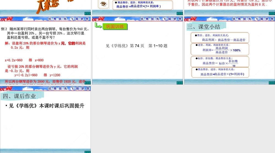Screen dimensions: 275x153
Task: Click the 优翼 logo on the 巩固训练 slide
Action: click(98, 19)
